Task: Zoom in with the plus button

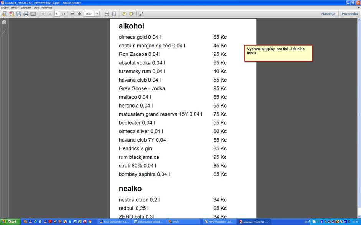Action: tap(80, 14)
